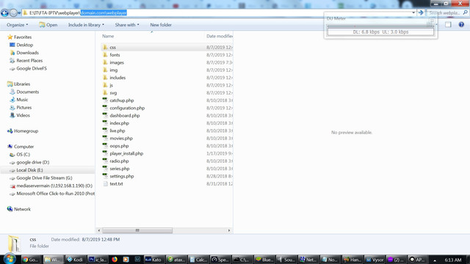Select the live.php file icon
This screenshot has width=470, height=264.
pyautogui.click(x=105, y=131)
